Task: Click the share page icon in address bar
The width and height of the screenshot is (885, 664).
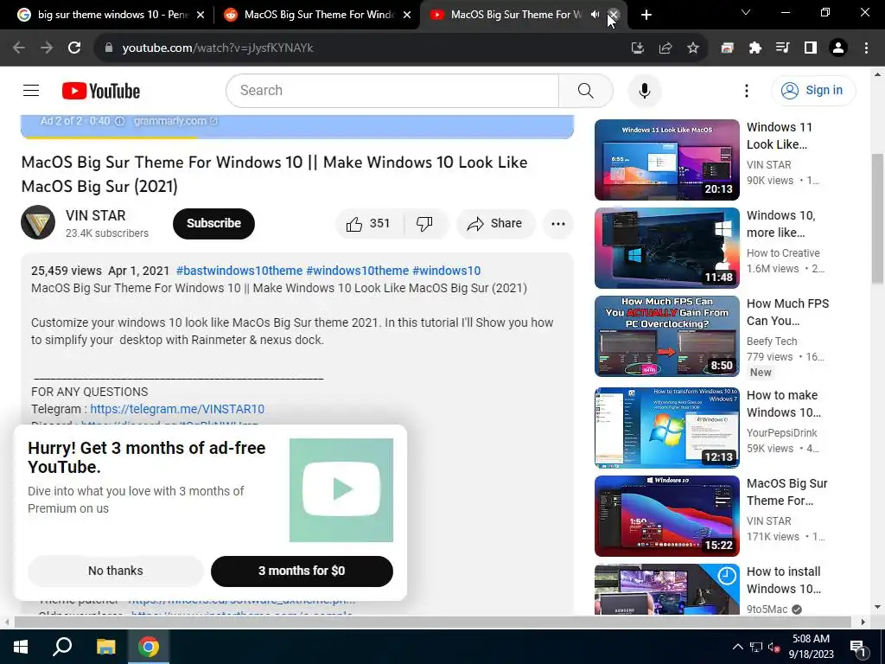Action: point(665,48)
